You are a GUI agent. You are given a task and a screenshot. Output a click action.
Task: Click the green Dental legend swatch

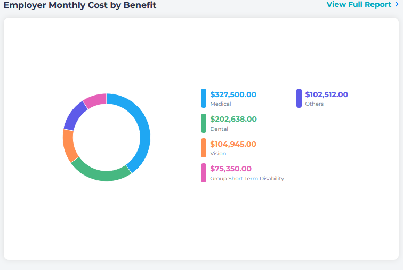click(x=204, y=123)
